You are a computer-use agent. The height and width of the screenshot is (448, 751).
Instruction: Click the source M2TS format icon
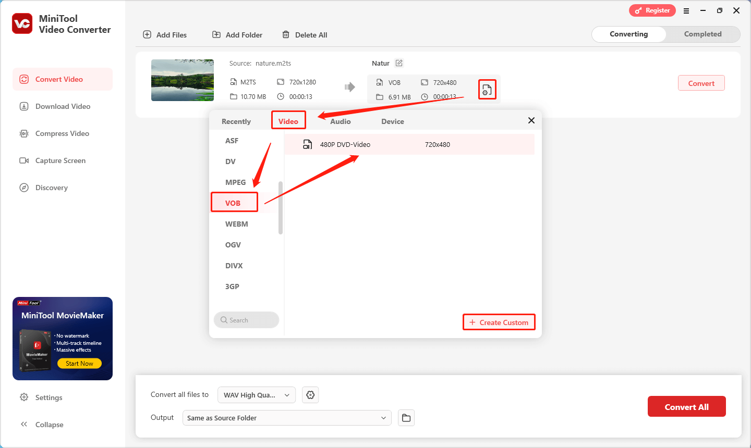234,82
